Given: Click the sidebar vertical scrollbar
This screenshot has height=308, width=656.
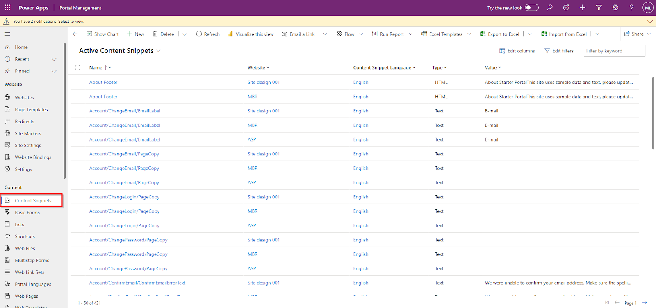Looking at the screenshot, I should 65,110.
